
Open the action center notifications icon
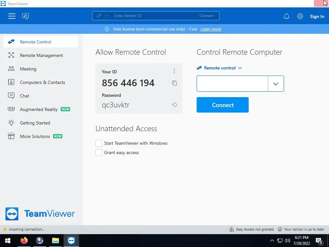coord(319,241)
